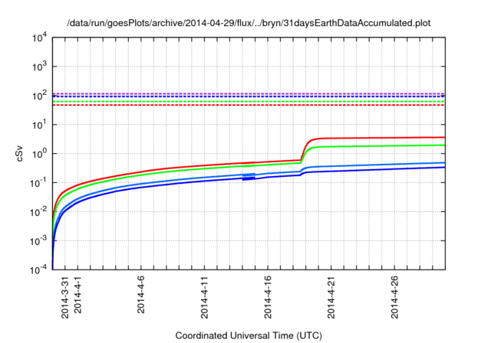Click the 10^3 y-axis tick label

click(39, 67)
